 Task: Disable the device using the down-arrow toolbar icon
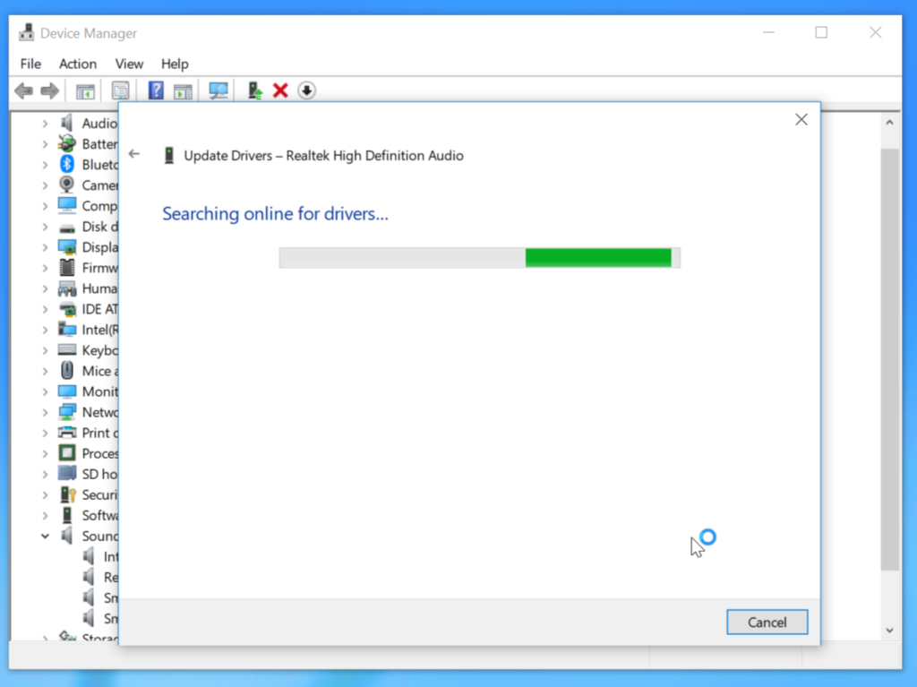click(306, 90)
